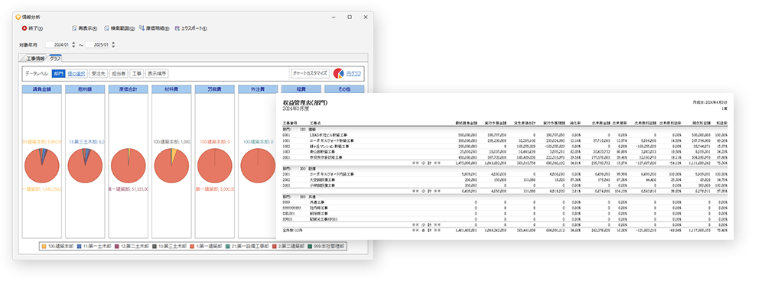Click the start month field 2024/01
Screen dimensions: 765x284
[x=58, y=45]
